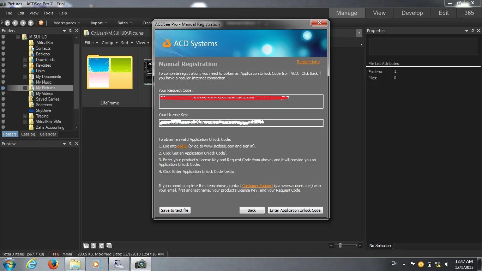Switch to the Catalog tab
Viewport: 482px width, 271px height.
(x=28, y=134)
